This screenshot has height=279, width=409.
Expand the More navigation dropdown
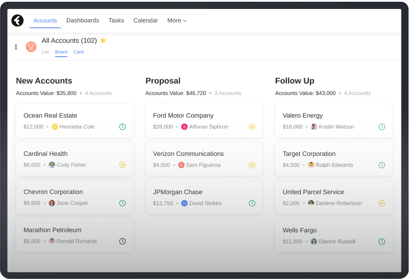tap(177, 21)
